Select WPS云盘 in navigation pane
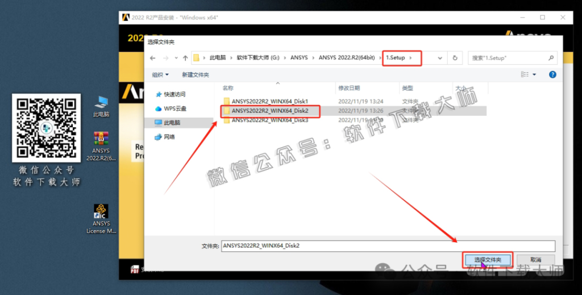582x295 pixels. pos(171,109)
